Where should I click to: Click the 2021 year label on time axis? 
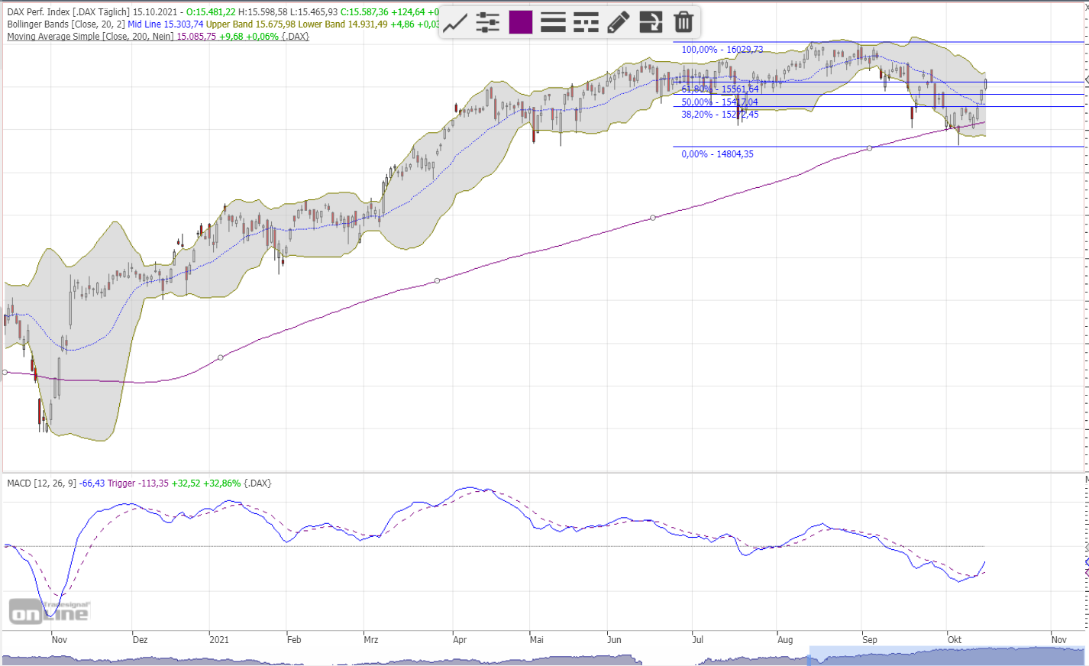click(x=218, y=640)
